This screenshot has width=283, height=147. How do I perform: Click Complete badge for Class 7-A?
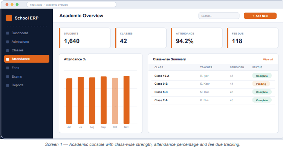click(262, 100)
